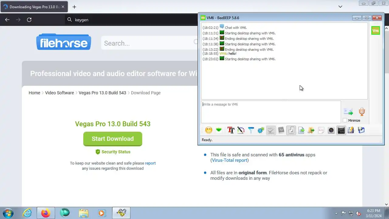Image resolution: width=389 pixels, height=219 pixels.
Task: Click the green down-arrow tray icon in BeeBEEP toolbar
Action: 219,130
